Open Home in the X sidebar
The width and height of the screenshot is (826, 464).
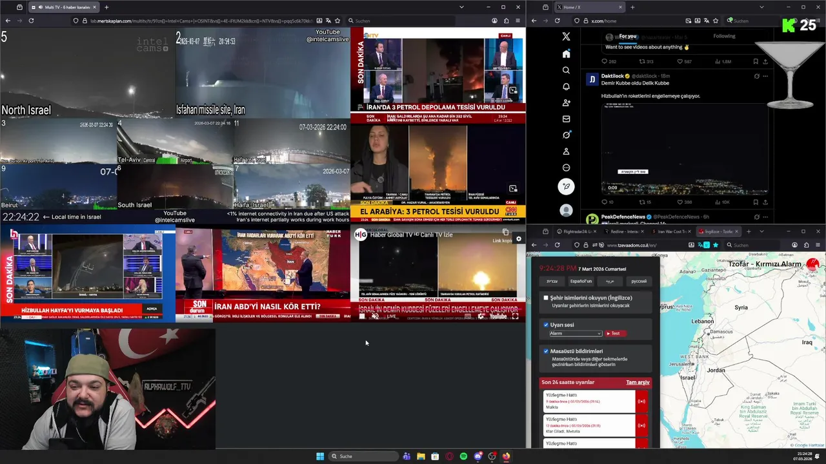[x=566, y=53]
